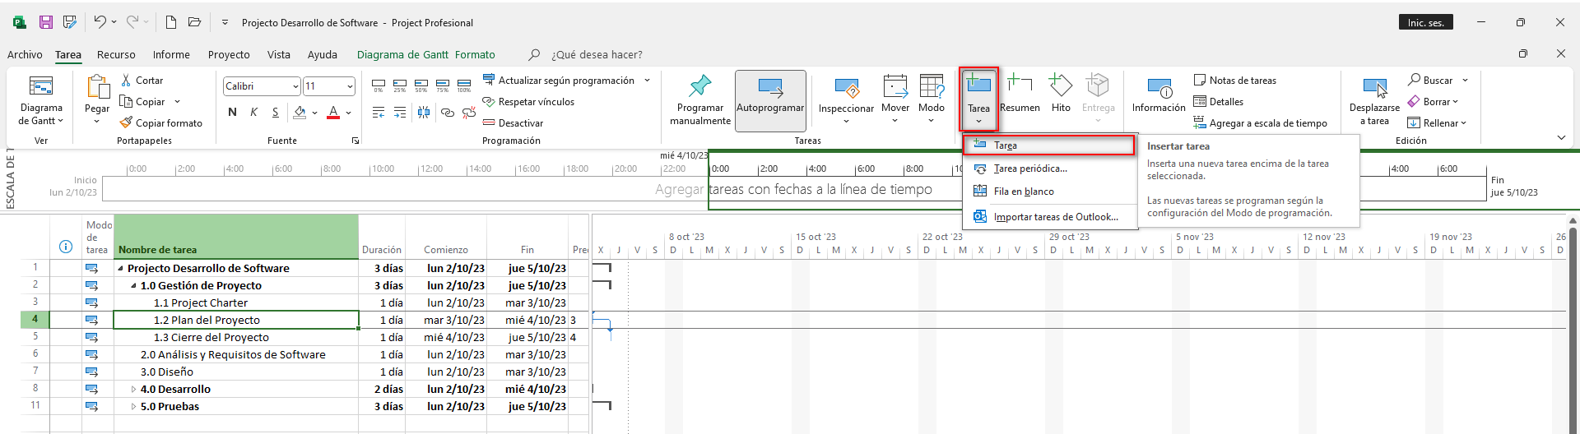This screenshot has width=1580, height=434.
Task: Click the Inic. ses. sign-in button
Action: (1425, 23)
